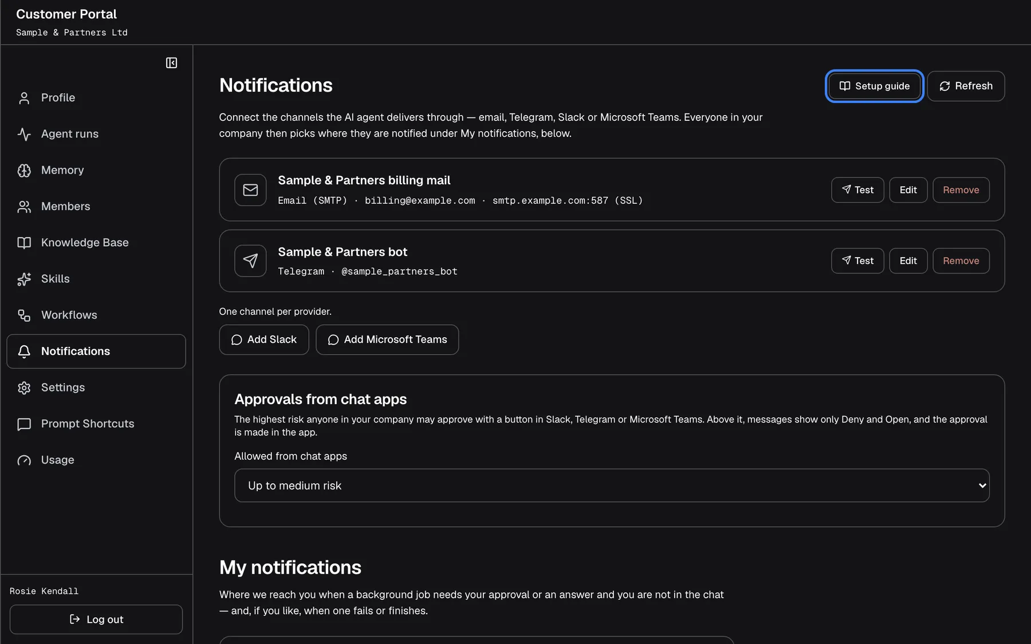
Task: Click the refresh arrows icon
Action: [x=945, y=86]
